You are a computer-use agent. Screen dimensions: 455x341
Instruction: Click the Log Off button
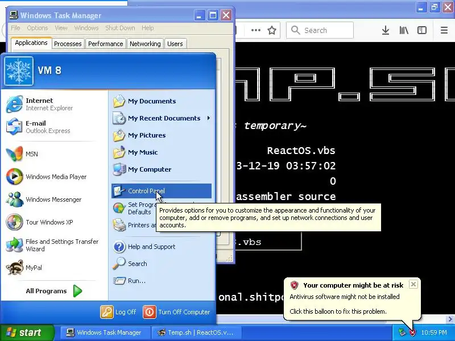(118, 312)
